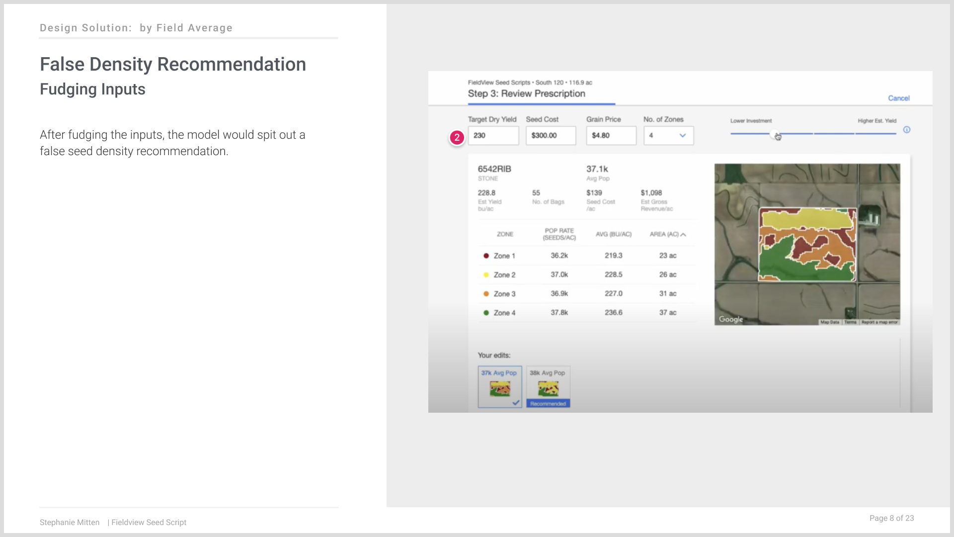Click the info icon beside Higher Est. Yield
The height and width of the screenshot is (537, 954).
(906, 130)
